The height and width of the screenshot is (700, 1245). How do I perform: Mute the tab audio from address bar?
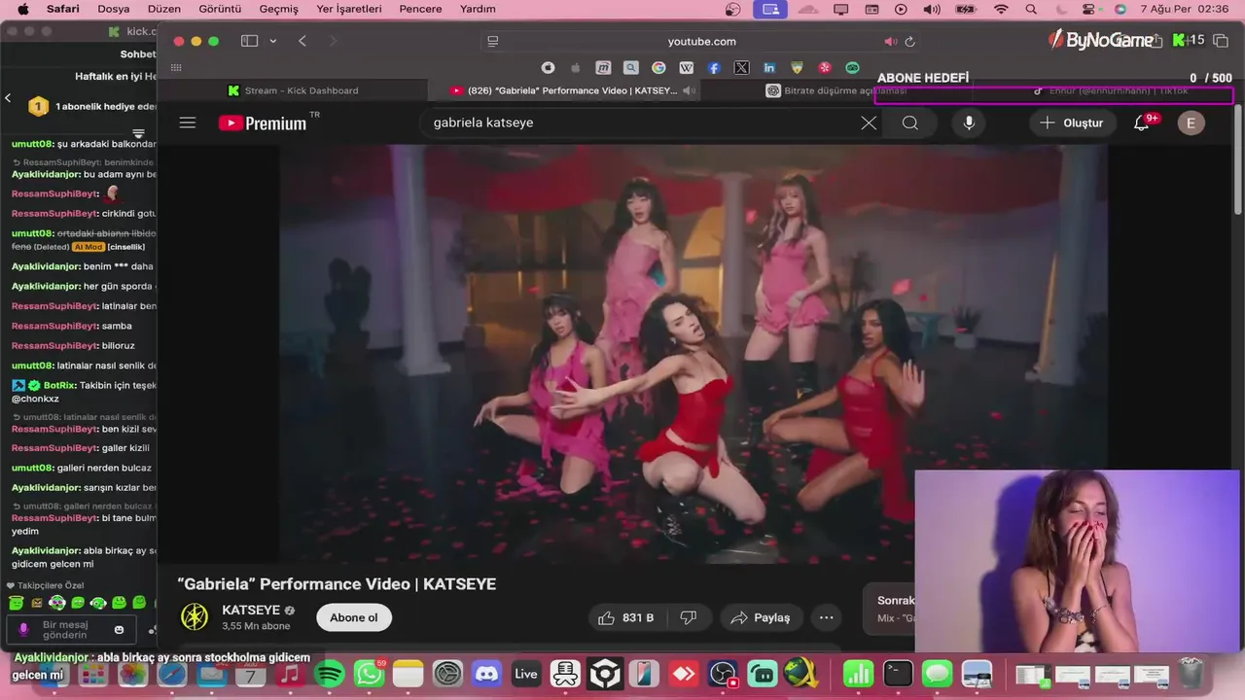889,41
